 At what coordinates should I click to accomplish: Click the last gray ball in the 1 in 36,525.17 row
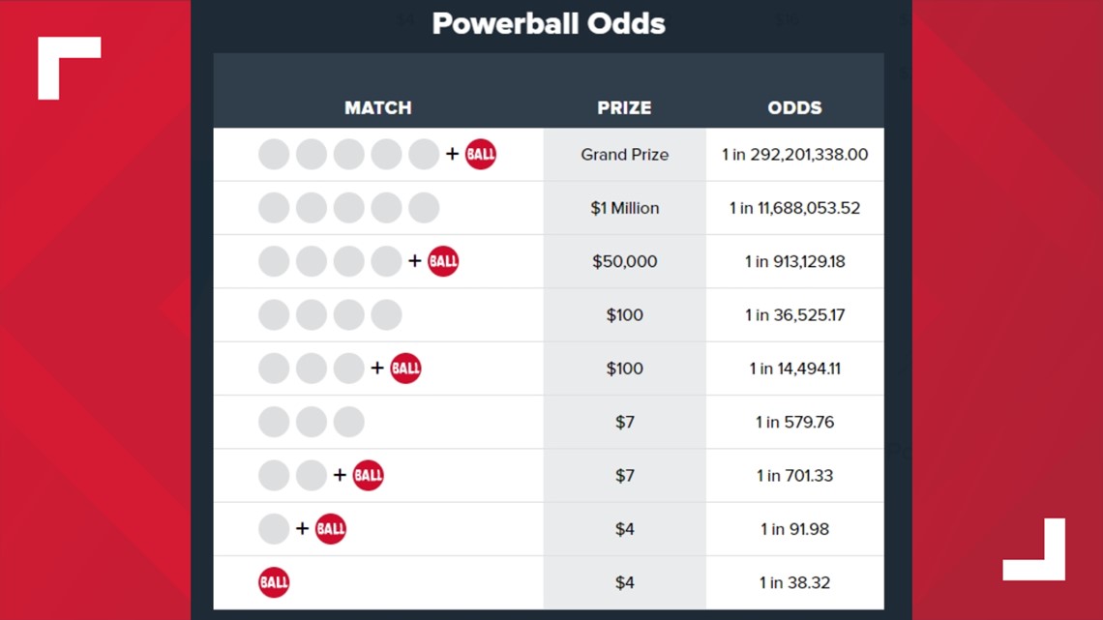[386, 315]
